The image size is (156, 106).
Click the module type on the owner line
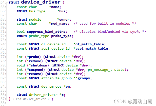click(x=35, y=20)
